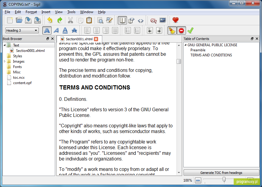
Task: Open the Window menu
Action: [86, 12]
